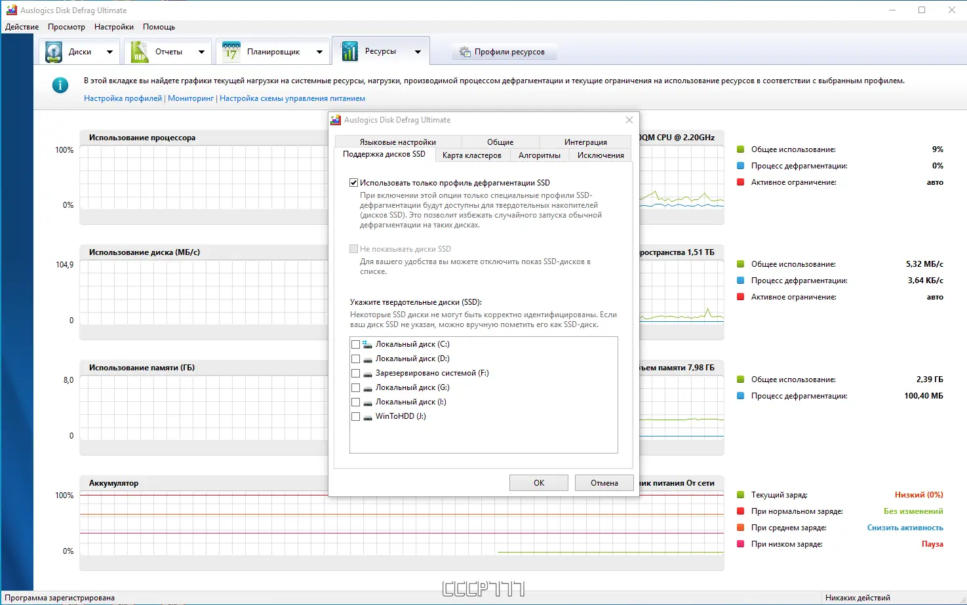The height and width of the screenshot is (605, 967).
Task: Click the OK button in the dialog
Action: pyautogui.click(x=538, y=482)
